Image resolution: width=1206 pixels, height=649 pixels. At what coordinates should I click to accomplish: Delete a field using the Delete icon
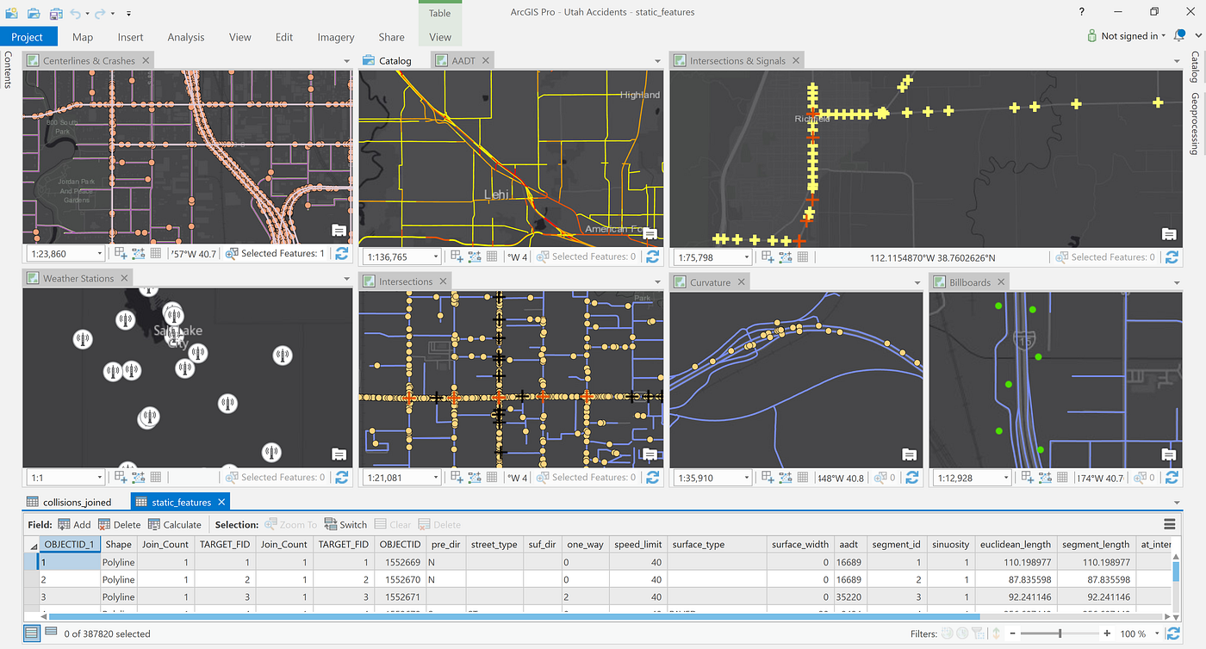(120, 524)
